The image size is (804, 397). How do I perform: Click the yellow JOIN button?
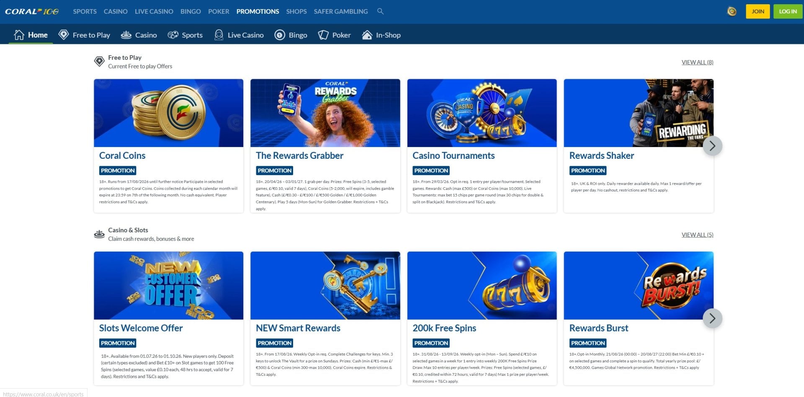(x=758, y=11)
